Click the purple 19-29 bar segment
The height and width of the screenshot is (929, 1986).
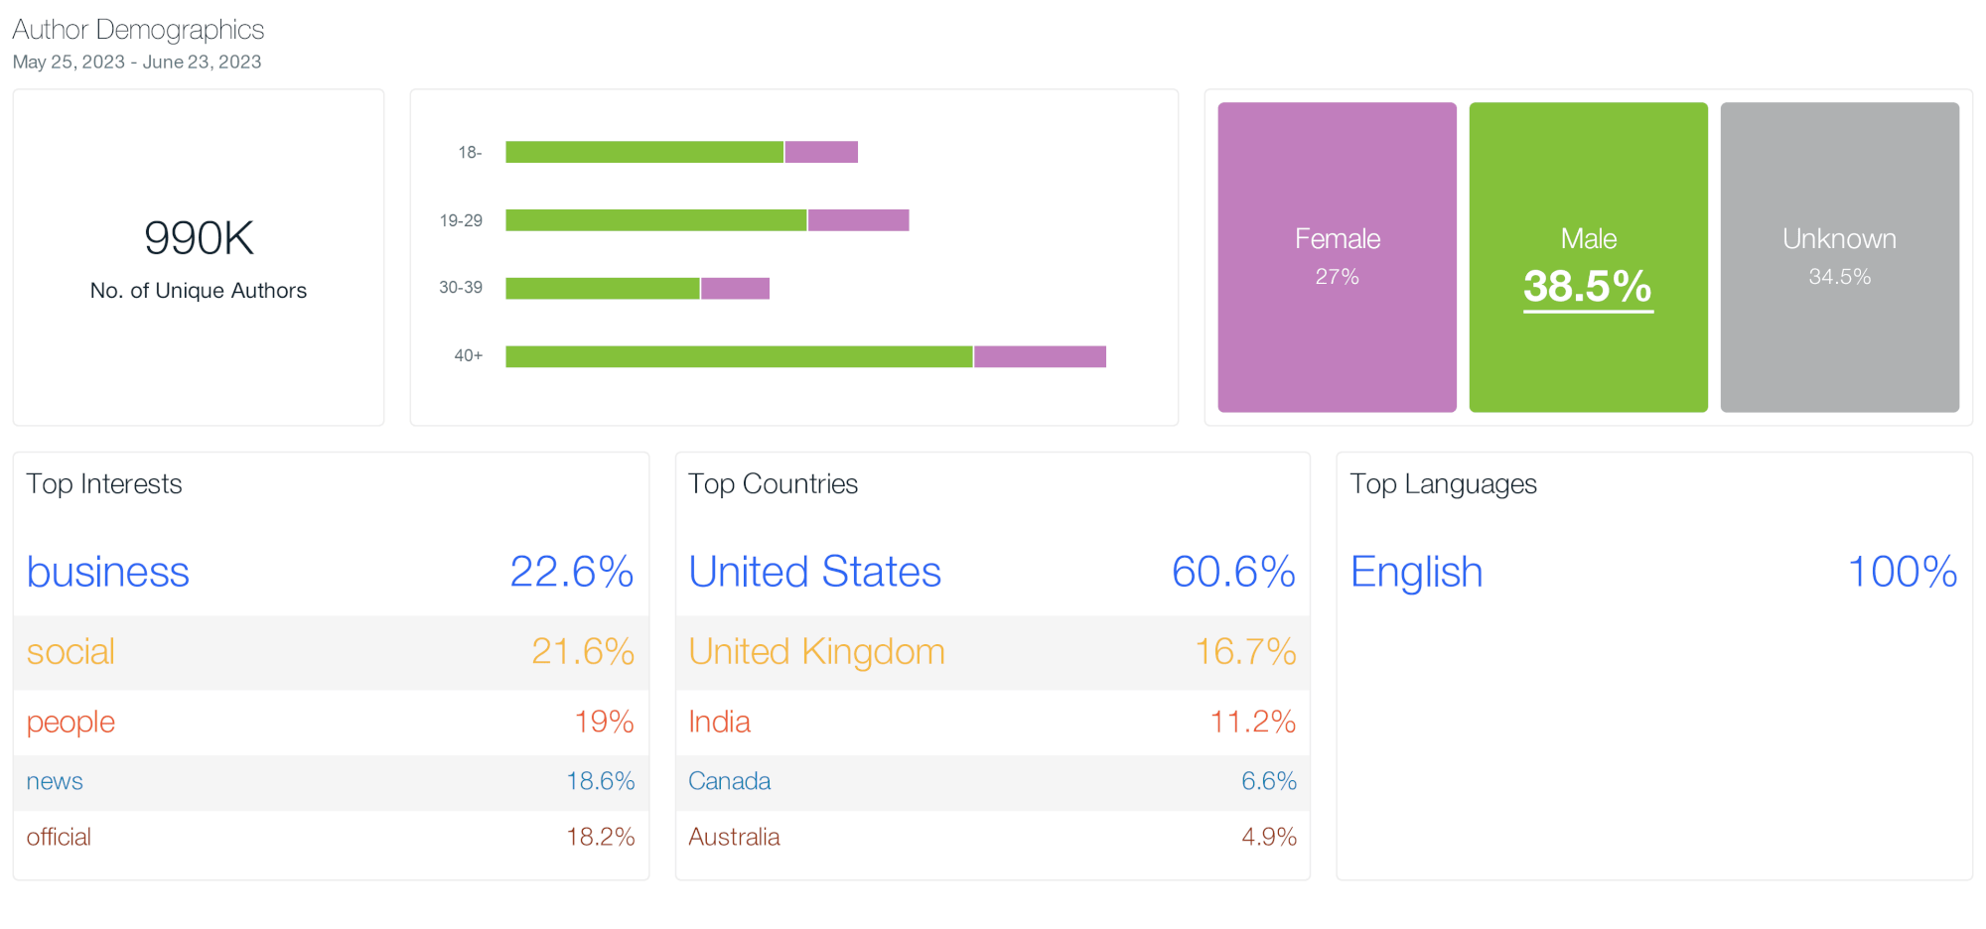[858, 220]
